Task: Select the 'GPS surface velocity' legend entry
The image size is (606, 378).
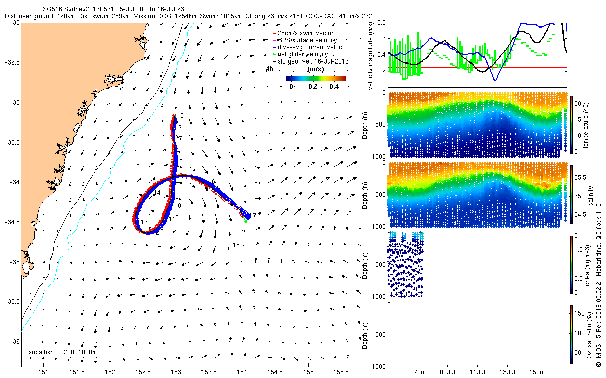Action: (x=305, y=40)
